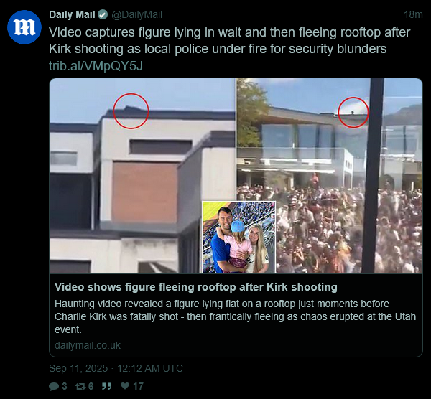Click the retweet count 6
This screenshot has width=431, height=399.
pyautogui.click(x=91, y=386)
